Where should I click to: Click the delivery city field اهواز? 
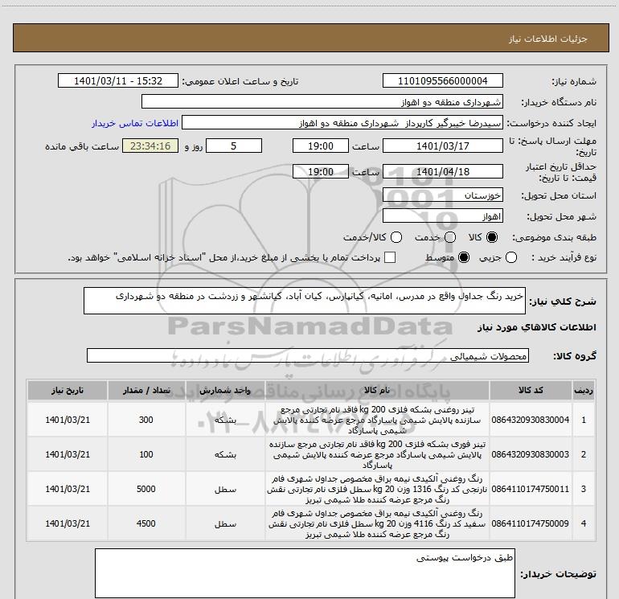tap(442, 215)
